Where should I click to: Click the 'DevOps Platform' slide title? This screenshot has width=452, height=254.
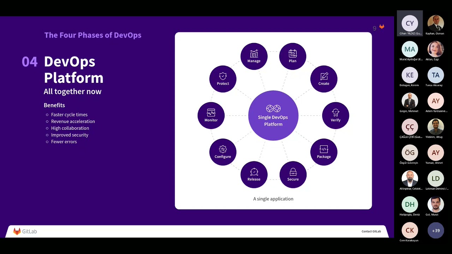click(x=73, y=69)
